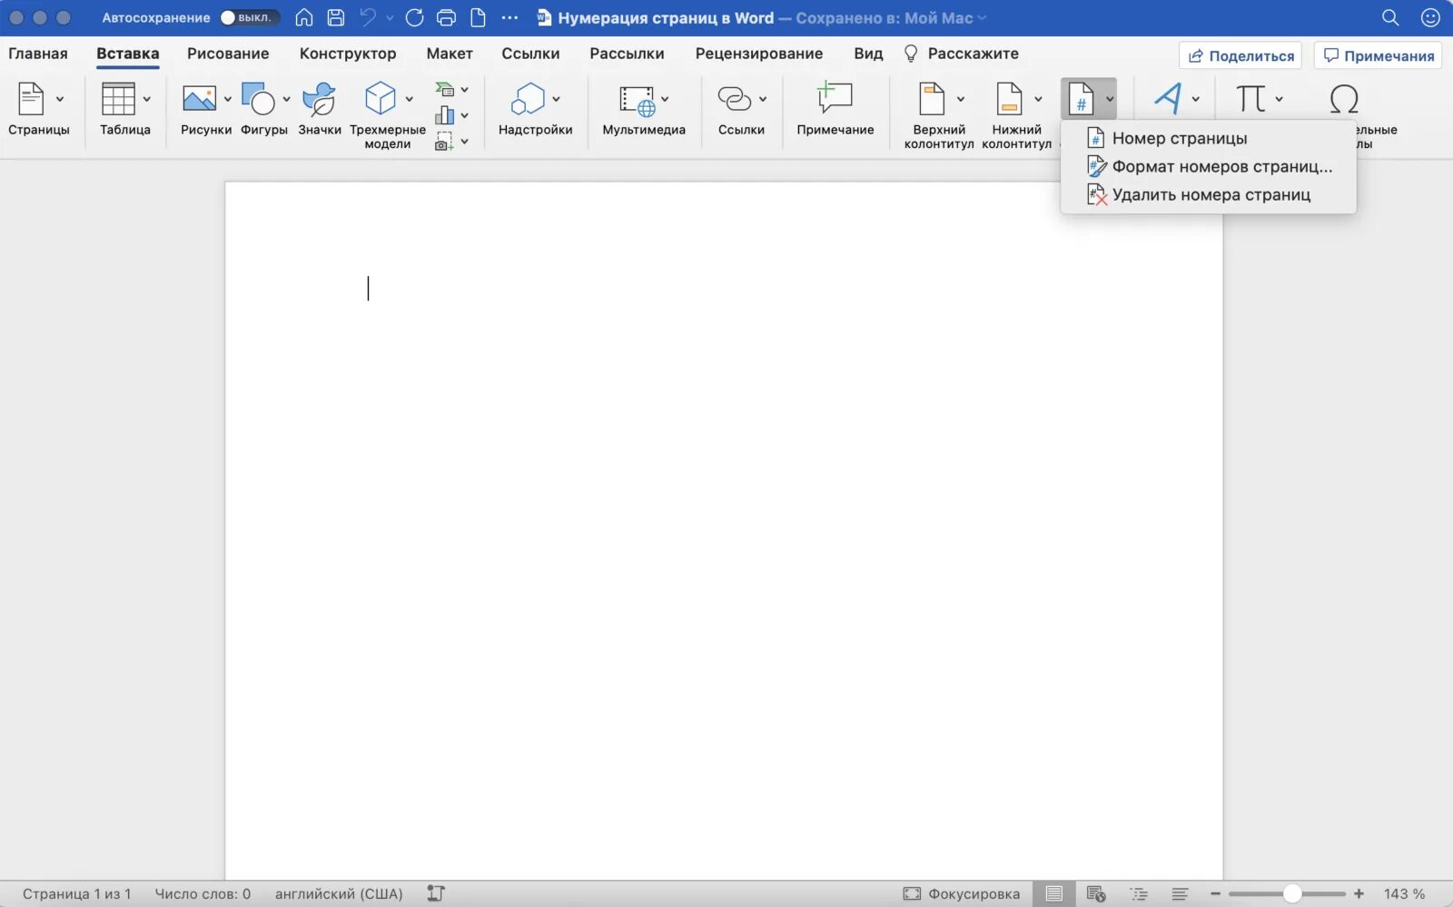
Task: Search the document with the magnifier icon
Action: (x=1390, y=17)
